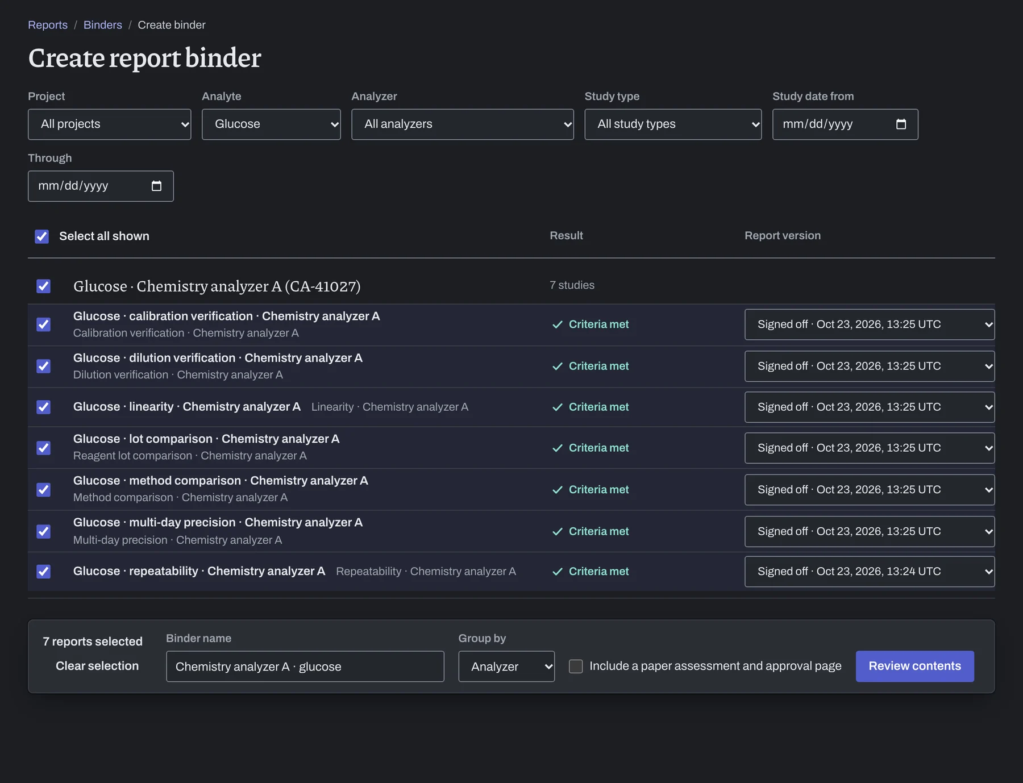The image size is (1023, 783).
Task: Open the Analyte dropdown set to Glucose
Action: point(271,124)
